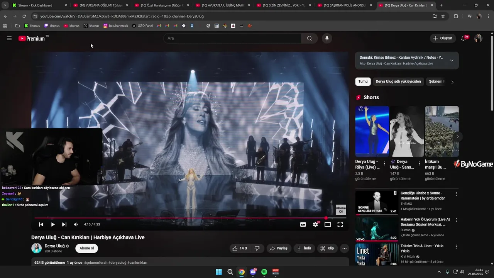Bookmark this page with star icon
This screenshot has width=494, height=278.
[x=443, y=16]
